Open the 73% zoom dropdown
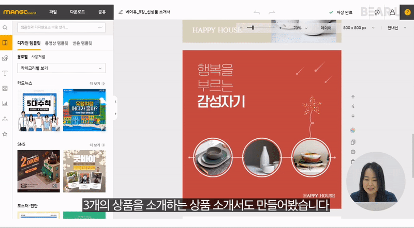The height and width of the screenshot is (228, 414). 301,28
